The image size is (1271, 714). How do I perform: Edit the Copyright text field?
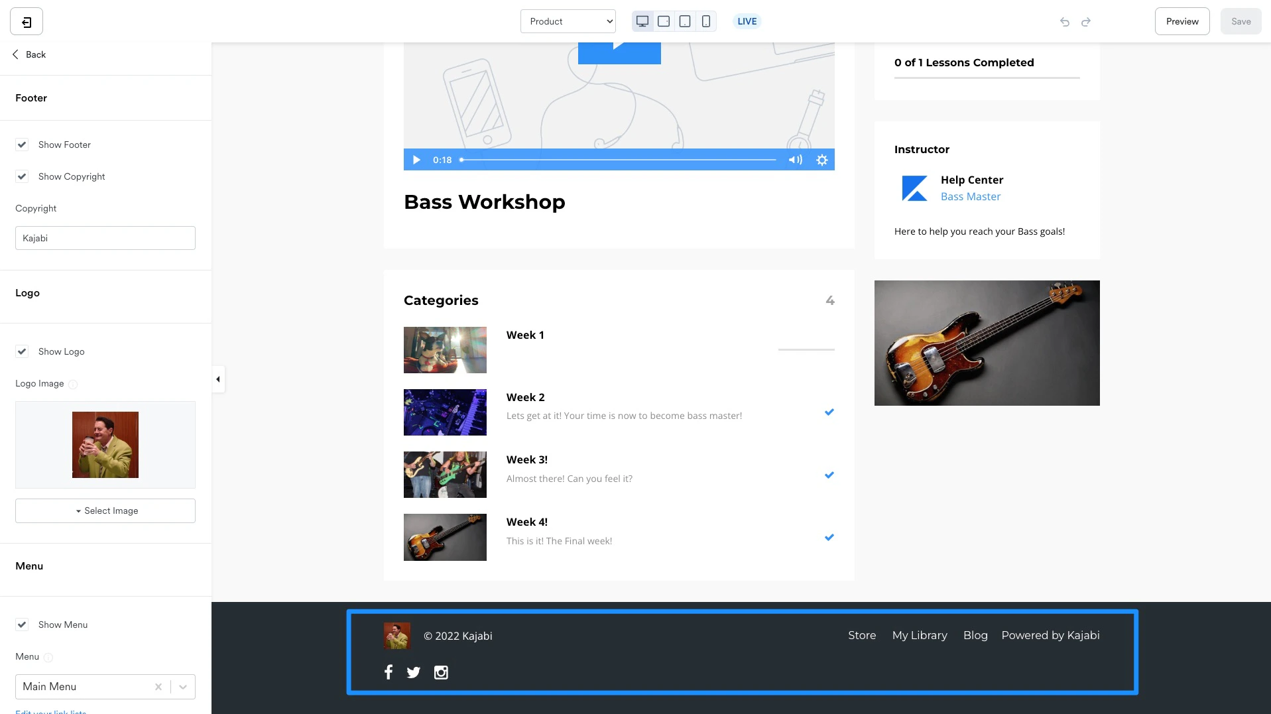(105, 238)
